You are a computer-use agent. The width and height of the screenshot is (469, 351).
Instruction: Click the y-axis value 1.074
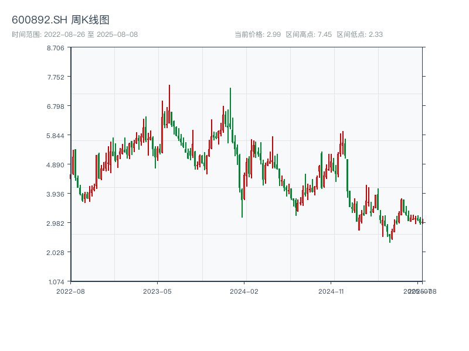pyautogui.click(x=56, y=282)
